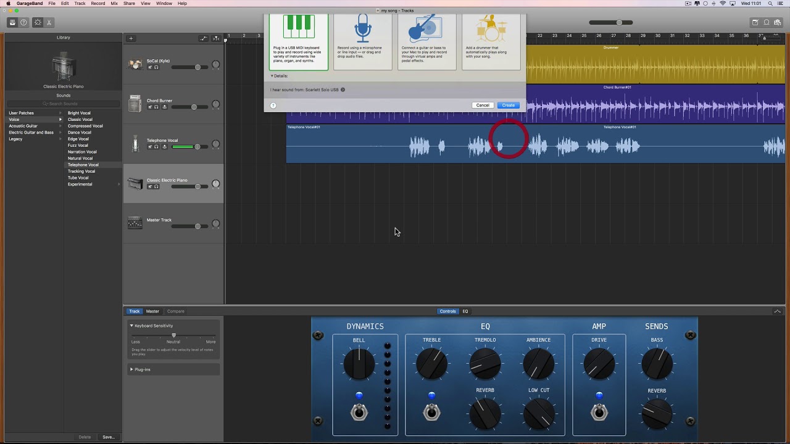This screenshot has width=790, height=444.
Task: Toggle the Library button in toolbar
Action: click(12, 22)
